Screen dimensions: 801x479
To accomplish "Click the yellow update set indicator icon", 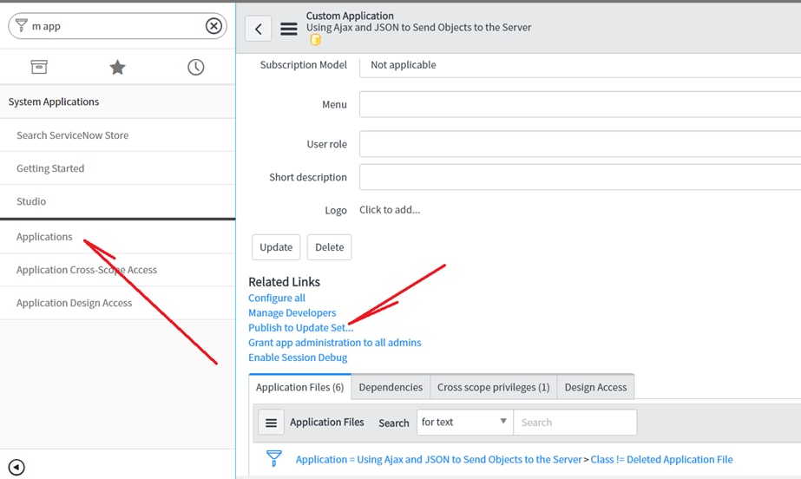I will point(315,40).
